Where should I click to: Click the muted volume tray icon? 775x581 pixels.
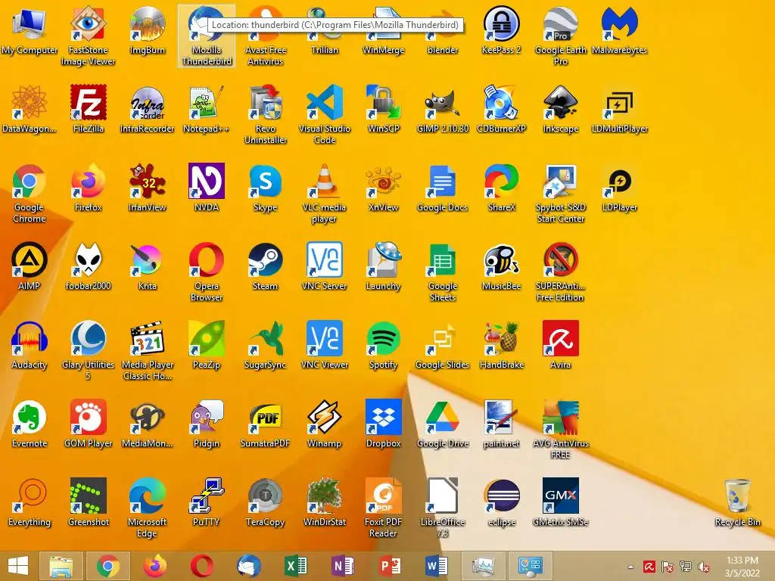tap(704, 567)
